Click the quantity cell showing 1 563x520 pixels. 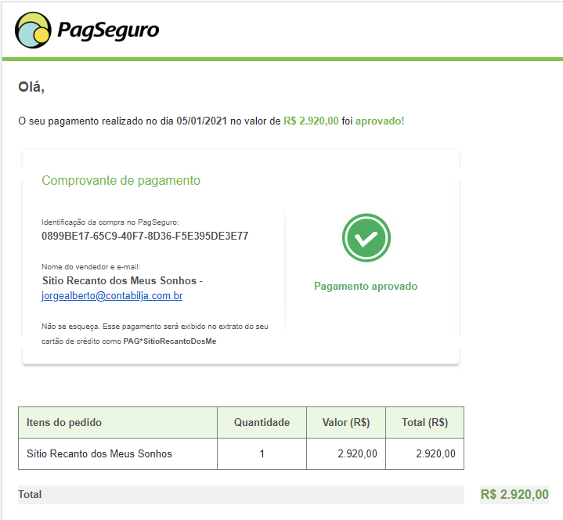click(x=262, y=453)
